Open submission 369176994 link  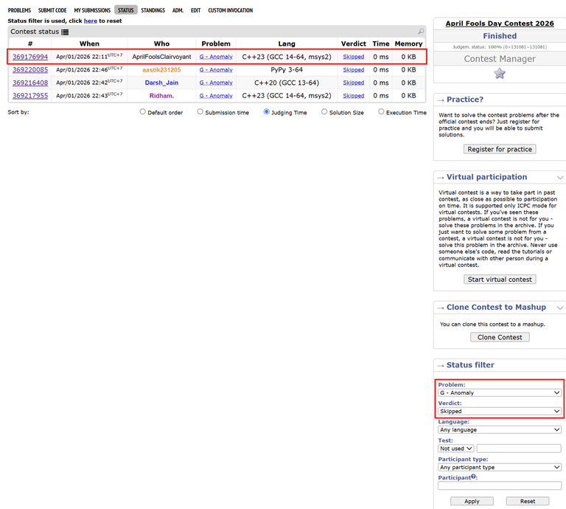[x=30, y=57]
